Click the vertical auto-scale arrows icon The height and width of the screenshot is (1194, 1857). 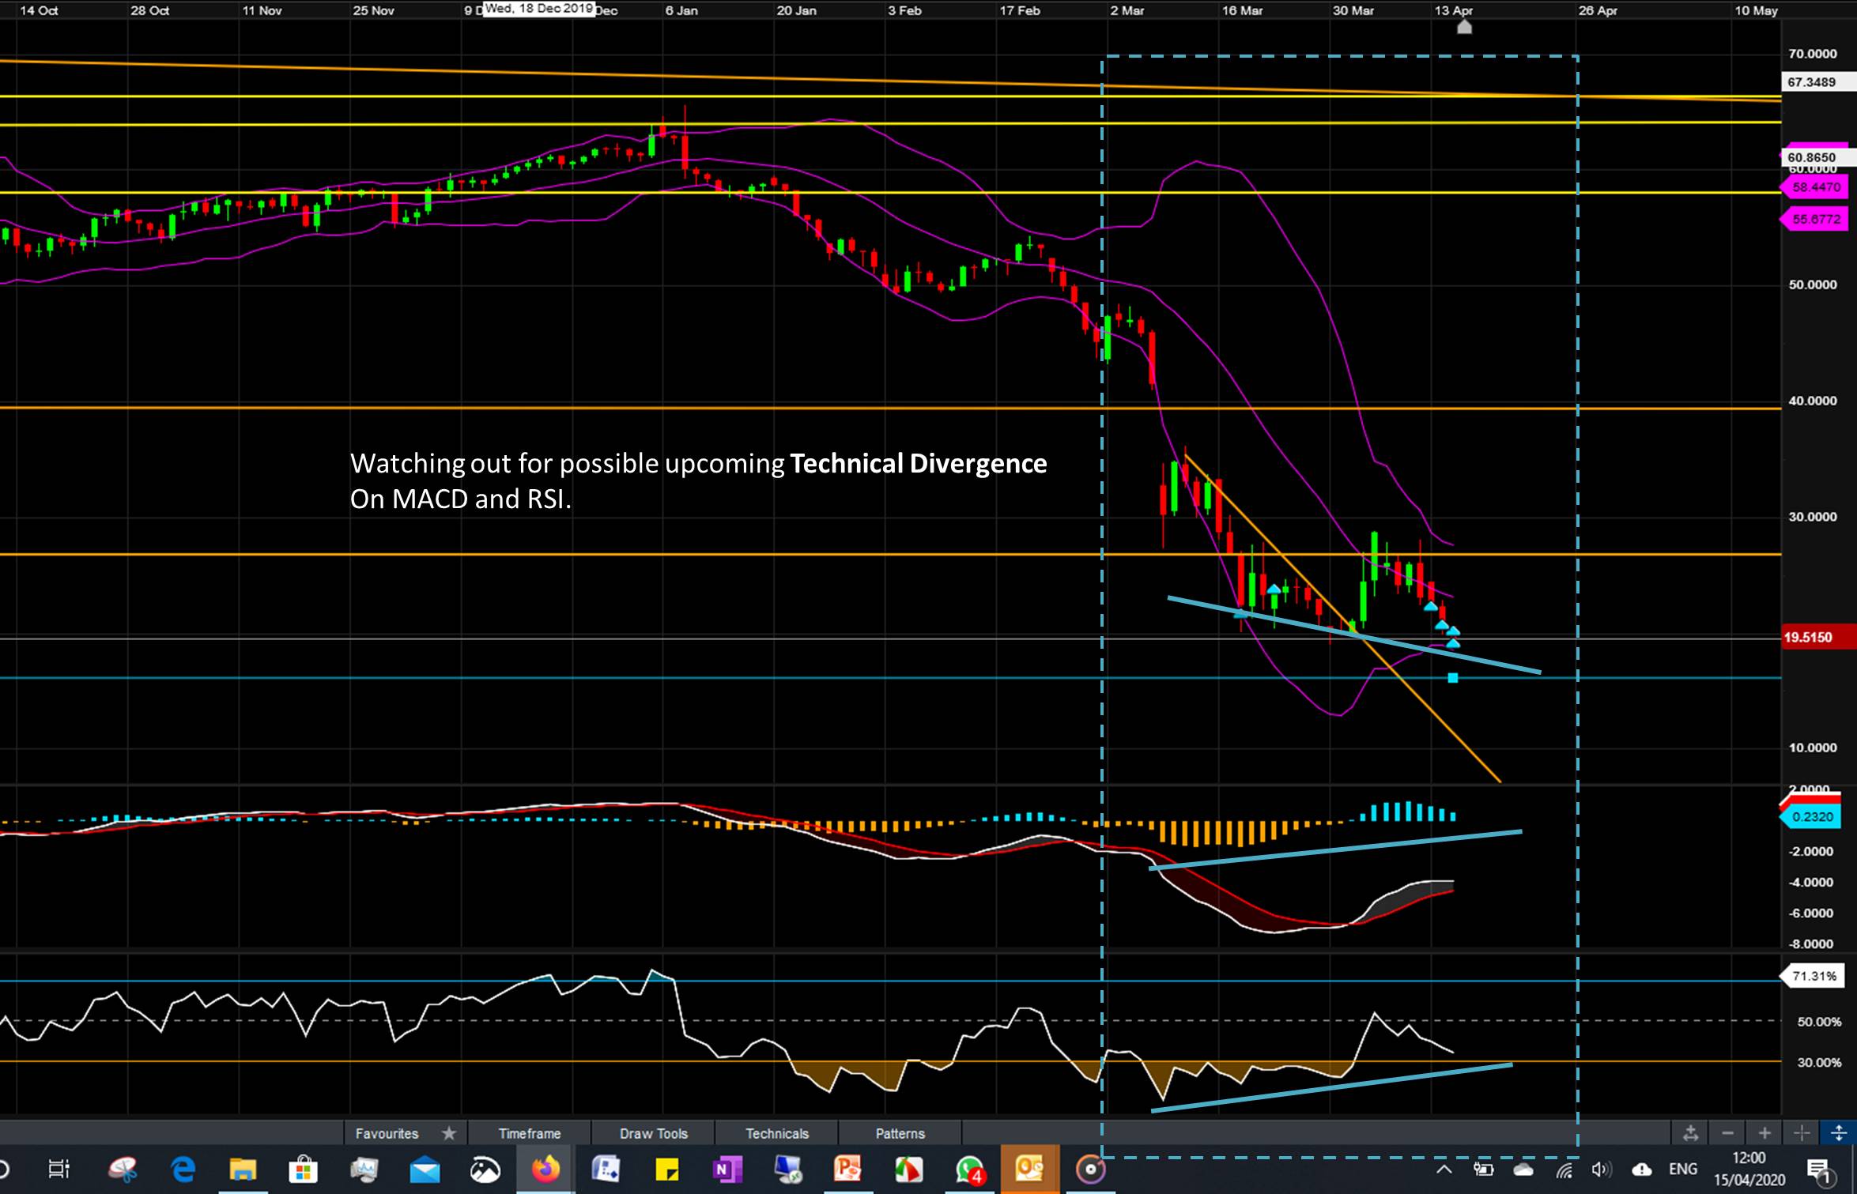click(x=1838, y=1133)
